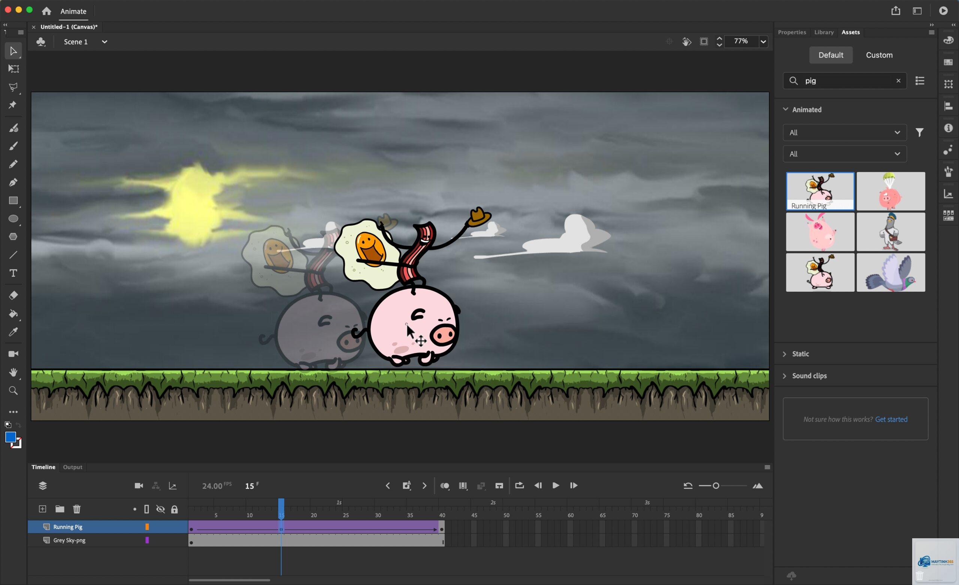This screenshot has width=959, height=585.
Task: Collapse the Animated section
Action: [x=786, y=109]
